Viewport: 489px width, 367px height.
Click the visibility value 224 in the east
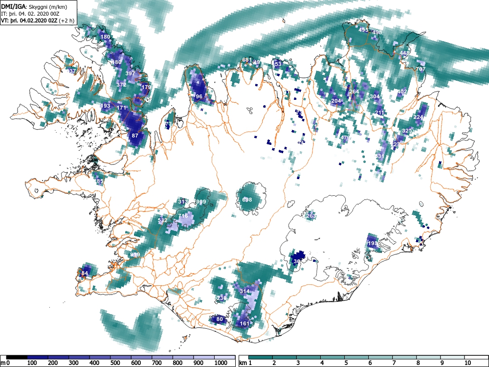tap(418, 117)
